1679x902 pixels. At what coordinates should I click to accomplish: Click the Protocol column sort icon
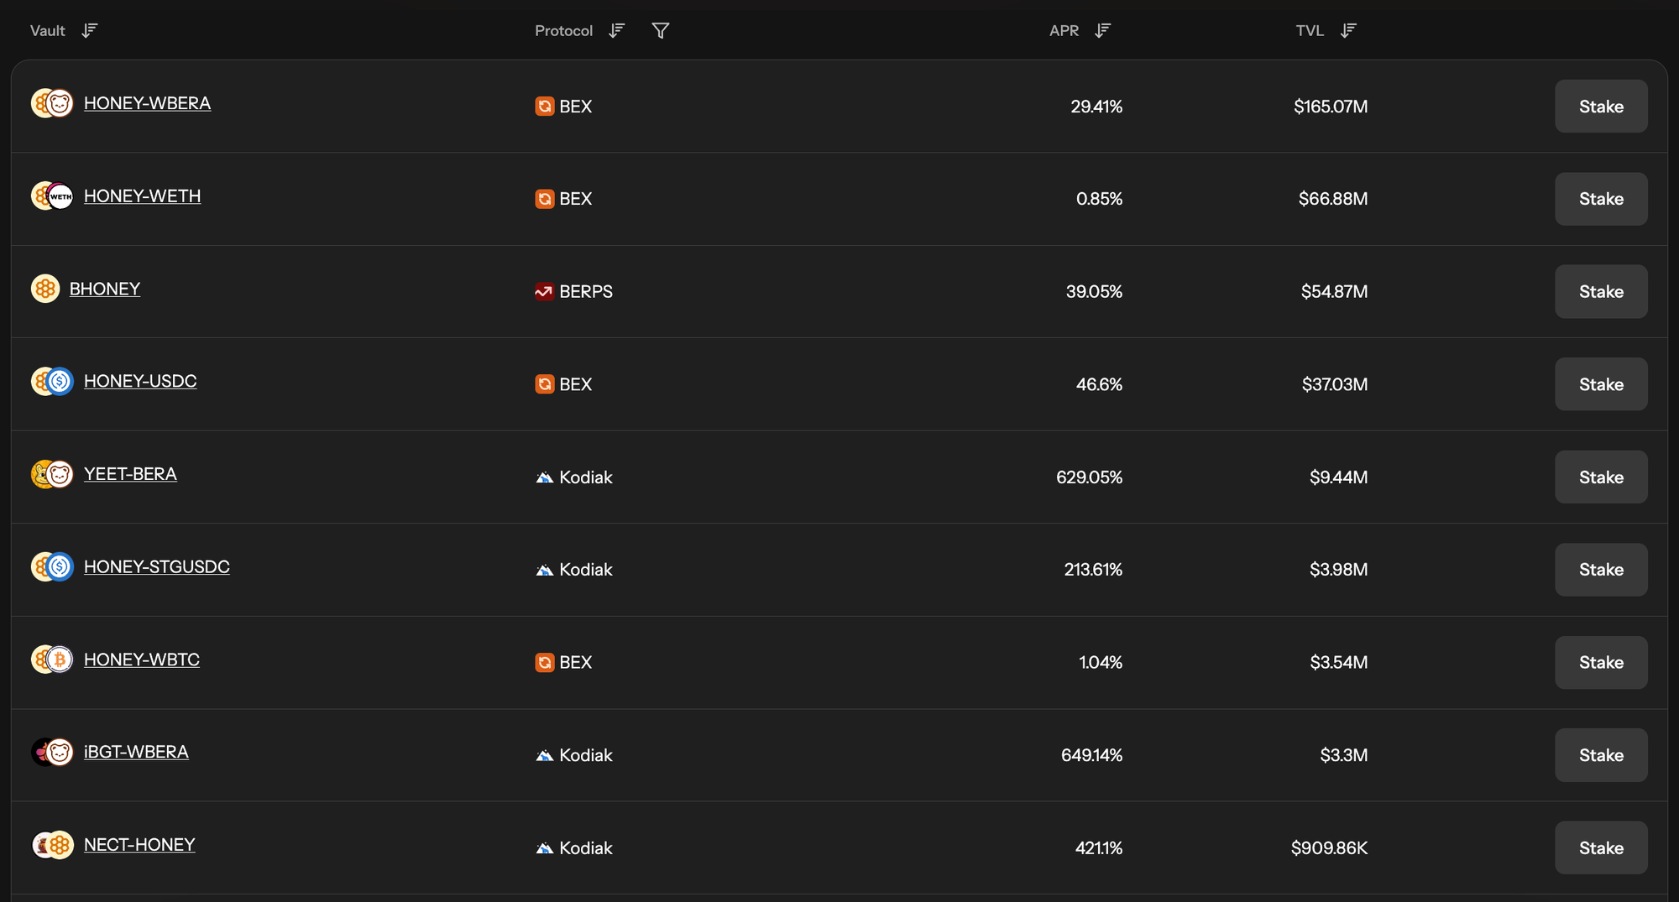[x=617, y=31]
